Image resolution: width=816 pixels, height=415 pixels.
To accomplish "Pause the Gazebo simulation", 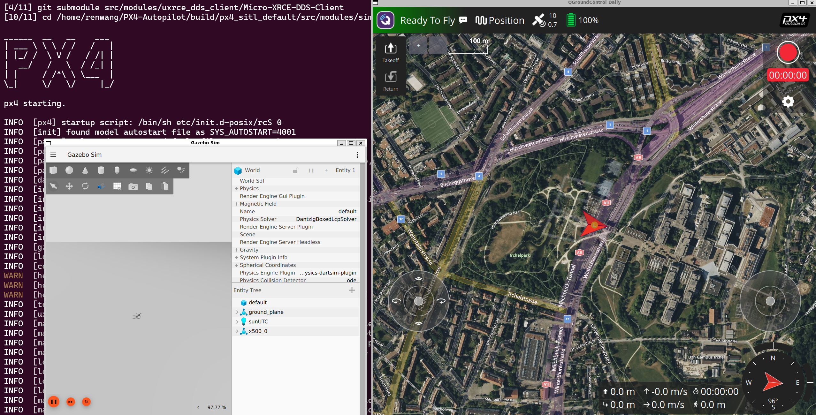I will click(54, 402).
